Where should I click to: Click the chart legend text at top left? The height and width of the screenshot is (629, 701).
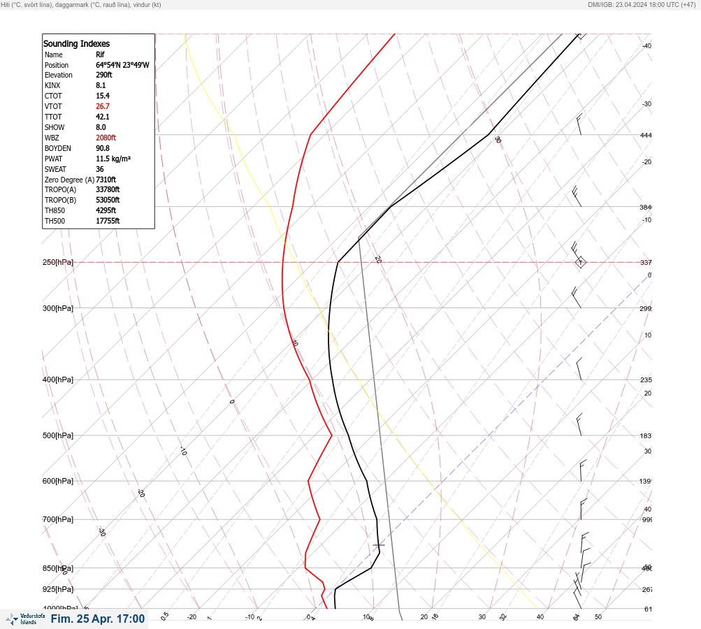tap(81, 4)
